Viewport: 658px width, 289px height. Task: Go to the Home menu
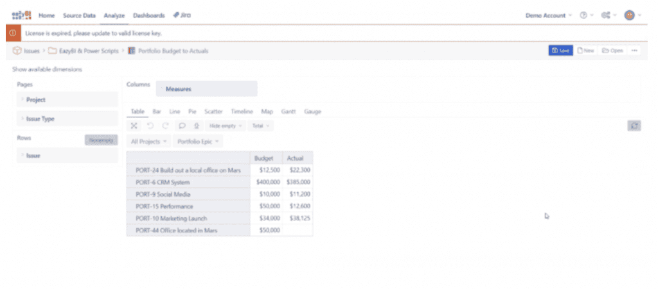46,15
